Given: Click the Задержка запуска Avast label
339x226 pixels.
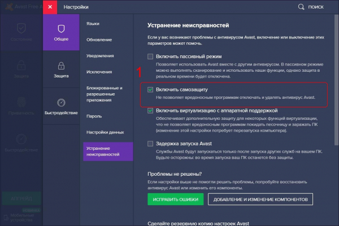Looking at the screenshot, I should (x=184, y=144).
